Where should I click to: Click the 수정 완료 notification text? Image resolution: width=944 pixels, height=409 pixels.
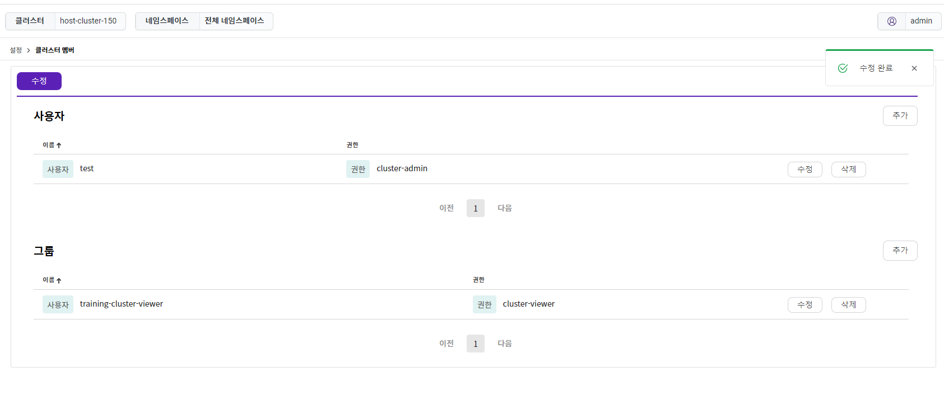(x=876, y=68)
